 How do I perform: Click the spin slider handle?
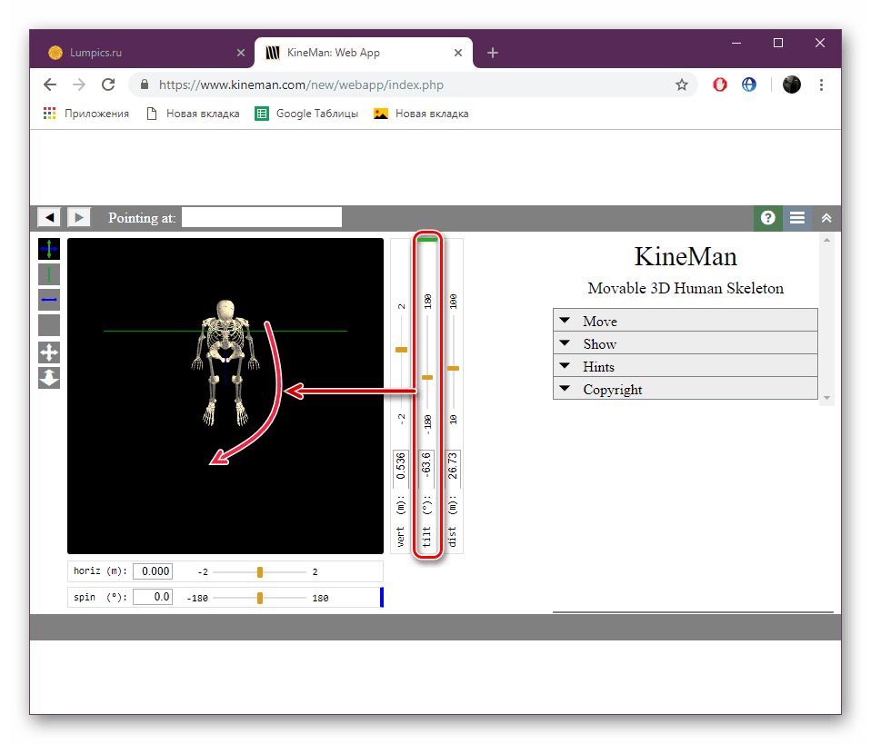tap(259, 598)
